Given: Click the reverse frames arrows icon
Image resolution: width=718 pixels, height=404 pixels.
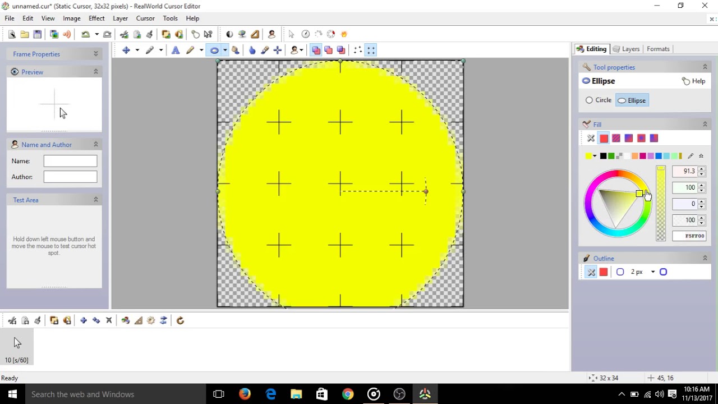Looking at the screenshot, I should click(x=163, y=320).
